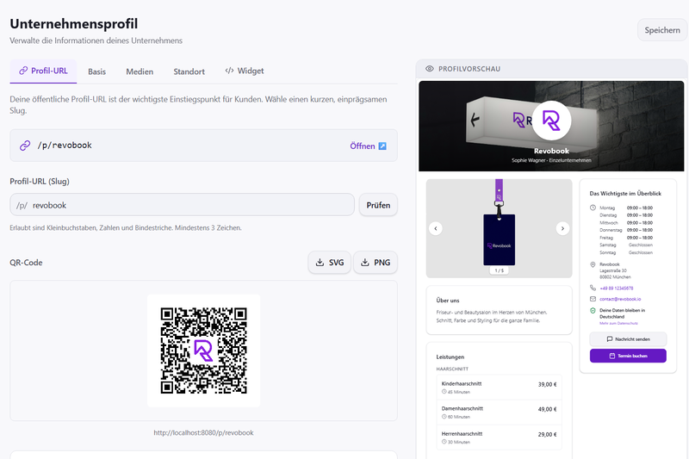The image size is (689, 459).
Task: Select the Damenhaarschnitt service row
Action: (x=500, y=412)
